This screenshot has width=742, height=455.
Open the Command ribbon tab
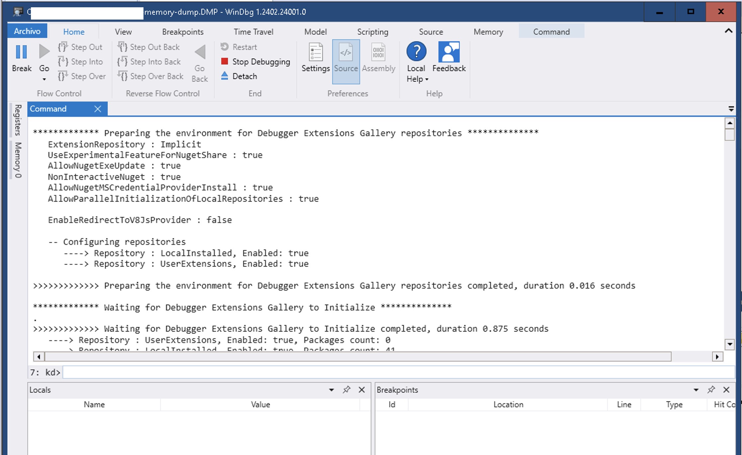pyautogui.click(x=551, y=32)
